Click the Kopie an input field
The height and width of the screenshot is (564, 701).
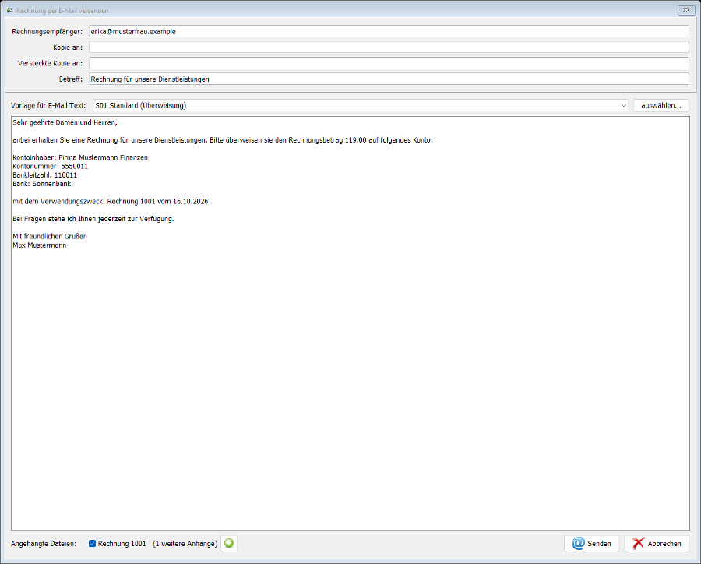[389, 48]
